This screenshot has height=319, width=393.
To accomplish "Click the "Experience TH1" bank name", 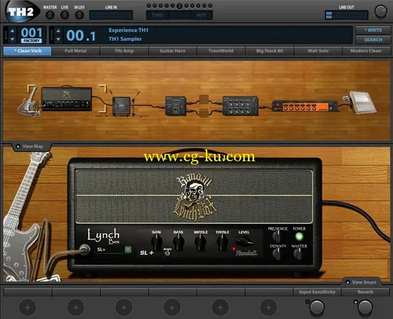I will (x=128, y=30).
